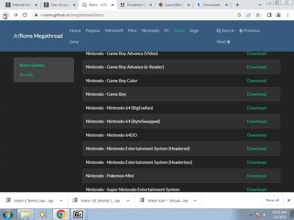Download Nintendo 64 (BigEndian) set
The width and height of the screenshot is (294, 220).
coord(256,108)
